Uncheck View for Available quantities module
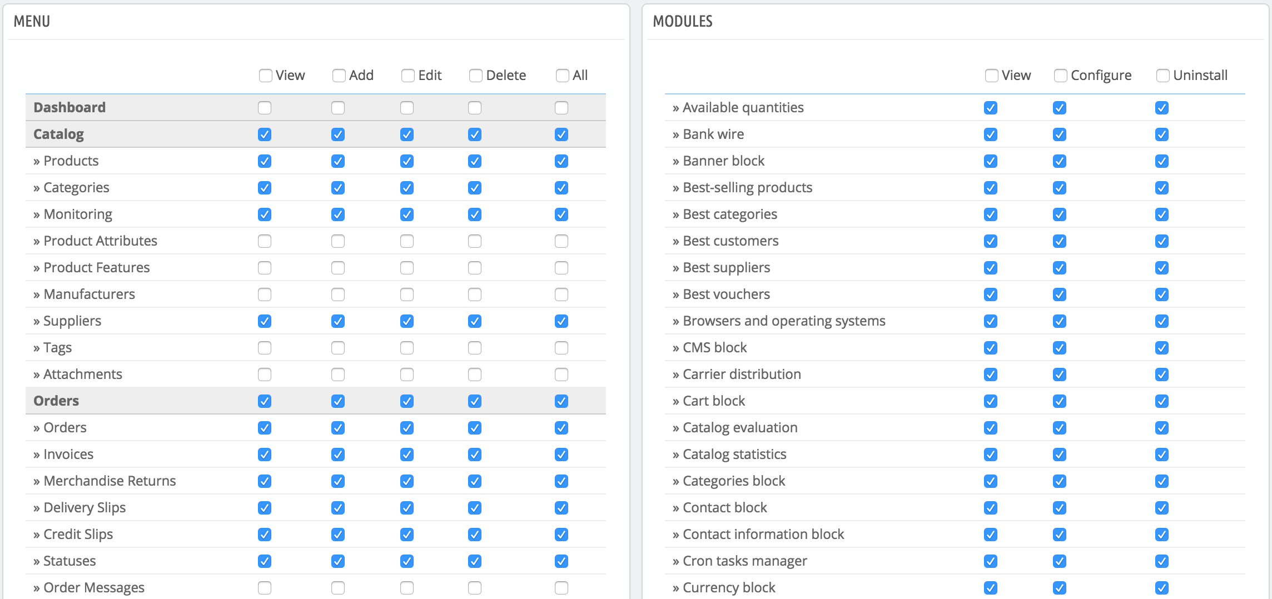 tap(991, 108)
